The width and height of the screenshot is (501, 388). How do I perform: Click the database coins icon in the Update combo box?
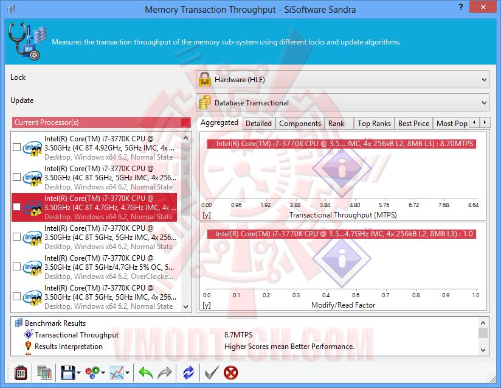(204, 102)
